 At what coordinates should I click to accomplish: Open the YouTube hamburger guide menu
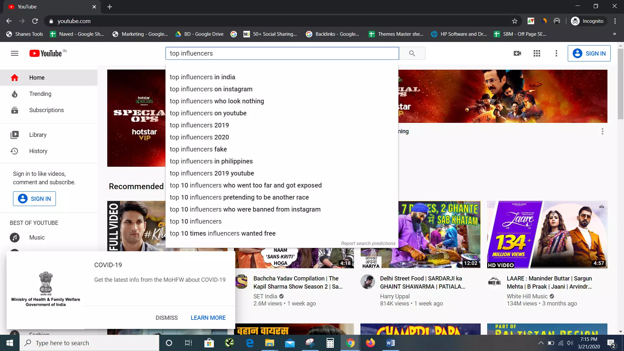pos(15,53)
